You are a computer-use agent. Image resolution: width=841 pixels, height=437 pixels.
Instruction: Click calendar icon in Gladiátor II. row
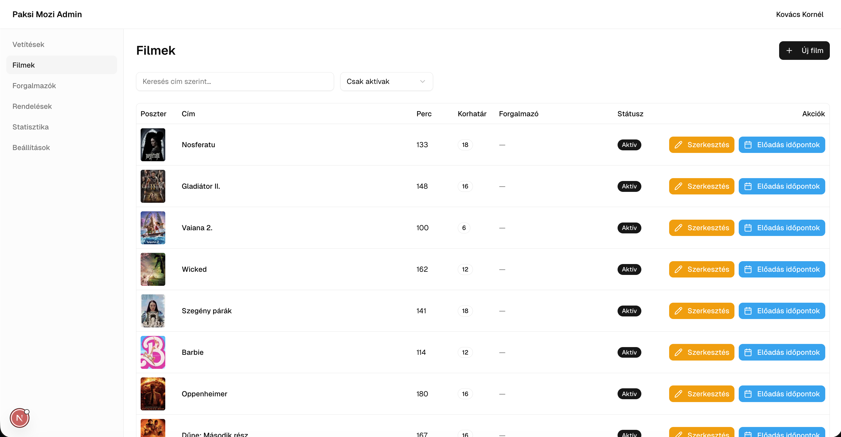pos(748,186)
